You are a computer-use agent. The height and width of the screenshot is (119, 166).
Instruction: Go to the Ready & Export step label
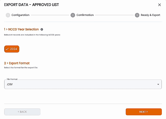(x=150, y=15)
